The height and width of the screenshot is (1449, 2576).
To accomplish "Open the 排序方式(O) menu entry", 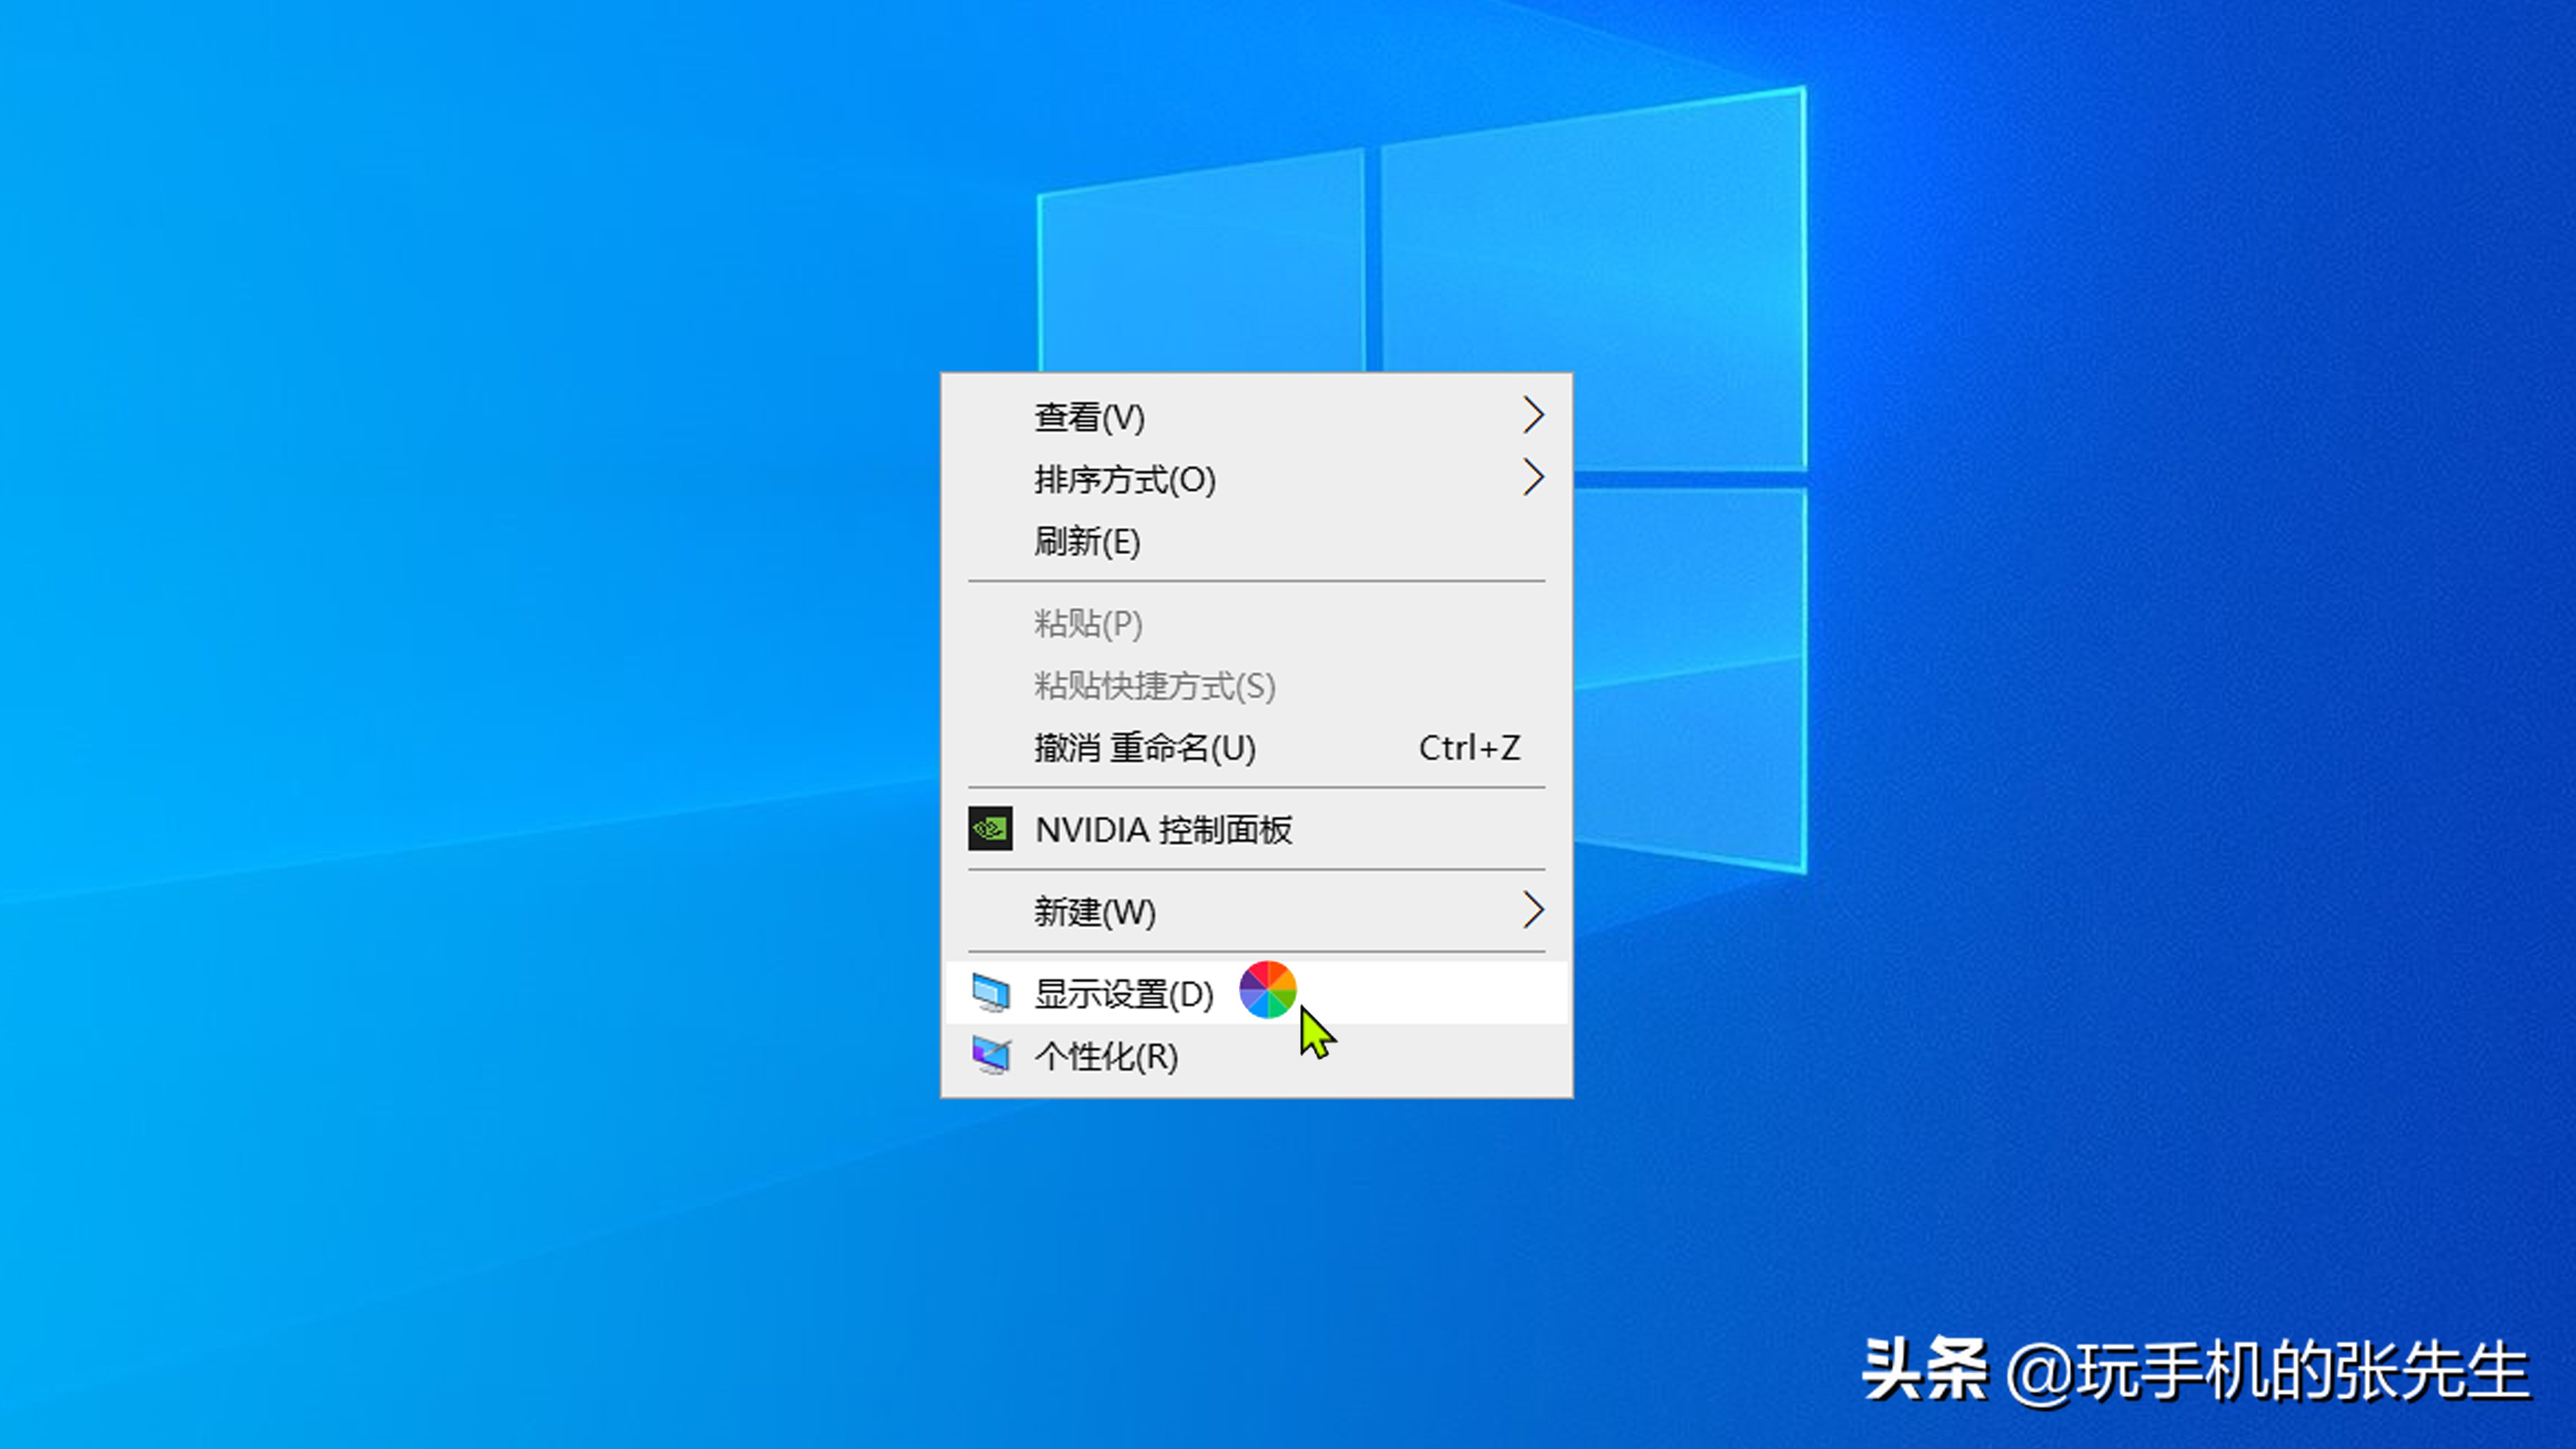I will coord(1256,478).
